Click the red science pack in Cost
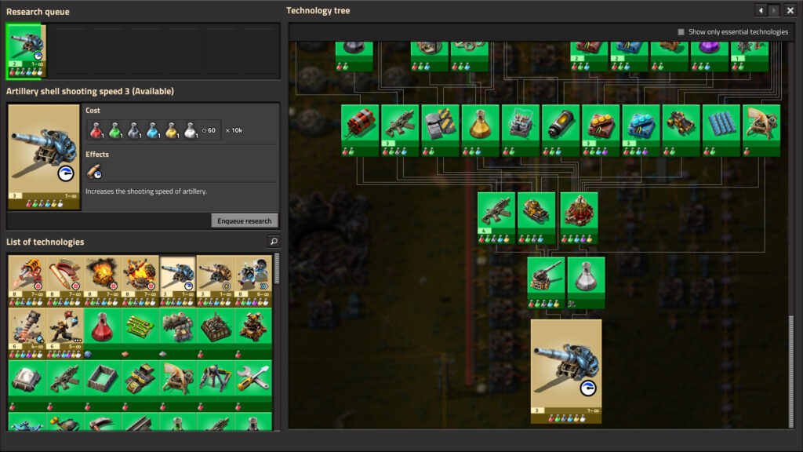 pyautogui.click(x=97, y=129)
